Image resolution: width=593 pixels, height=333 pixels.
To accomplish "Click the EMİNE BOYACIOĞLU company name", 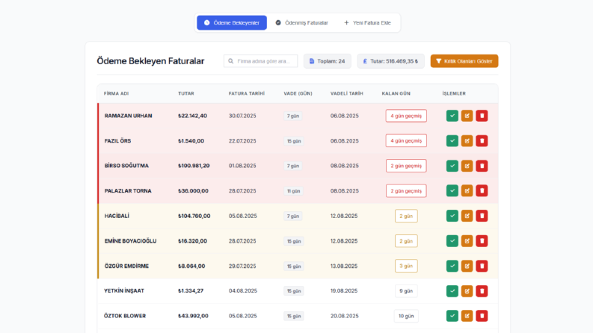I will point(130,241).
